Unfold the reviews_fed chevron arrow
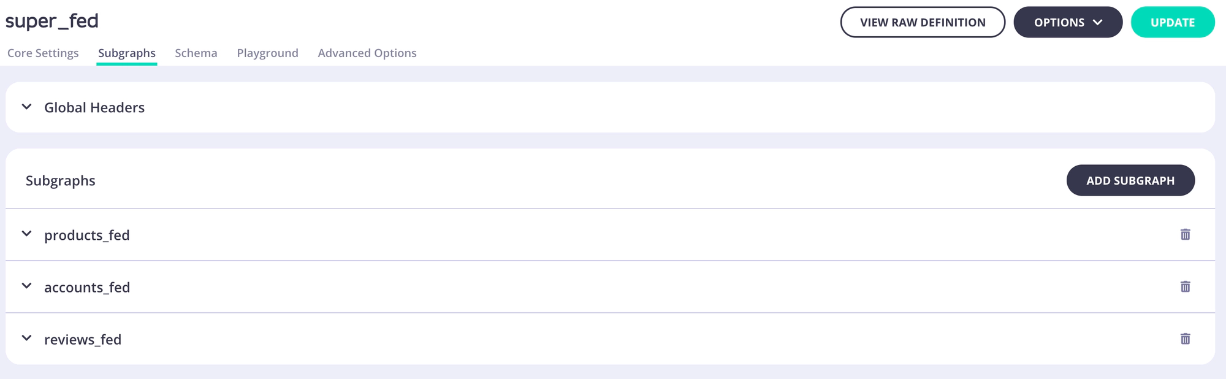This screenshot has height=379, width=1226. [x=26, y=338]
